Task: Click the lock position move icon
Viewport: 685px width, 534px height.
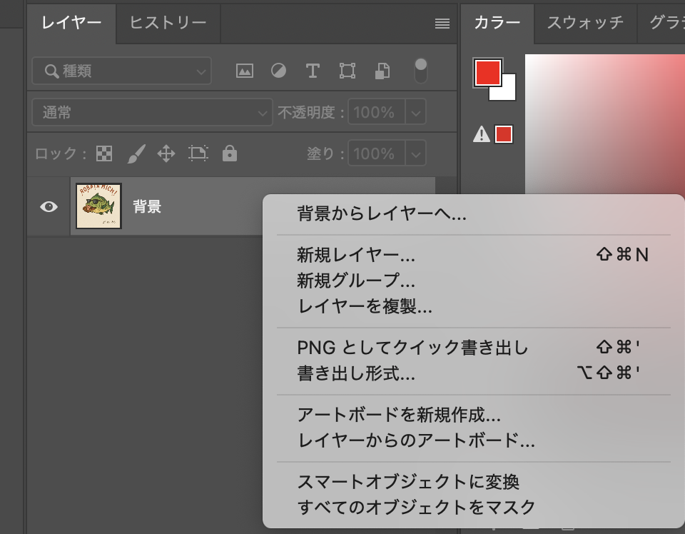Action: point(166,153)
